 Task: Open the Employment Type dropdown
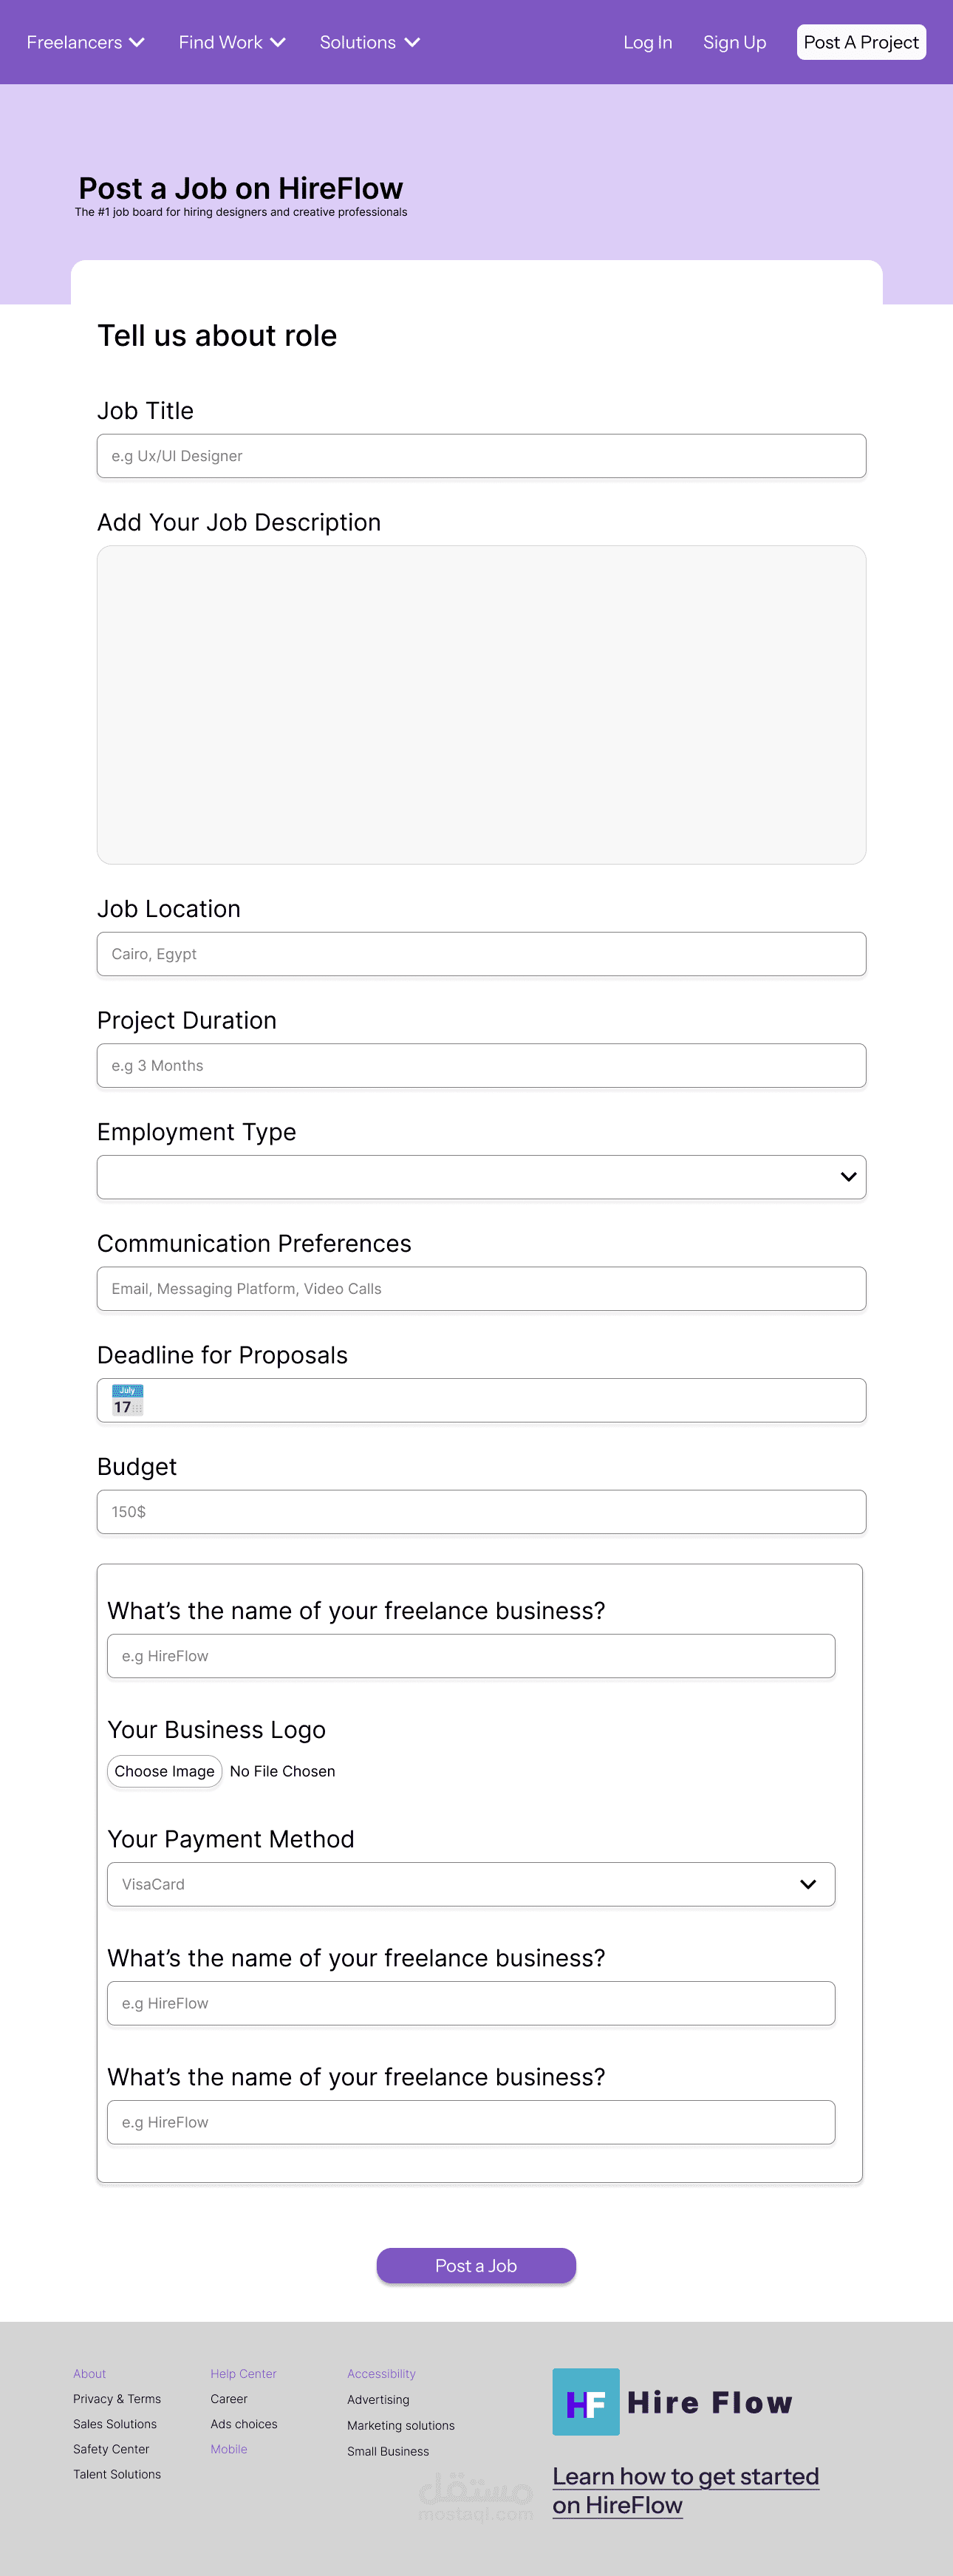point(481,1177)
